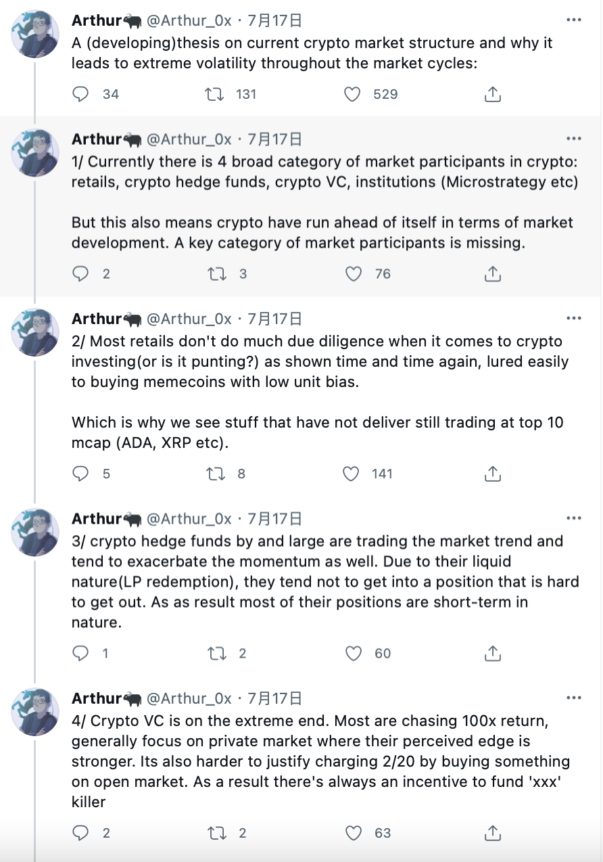Click the avatar on tweet 4/
The height and width of the screenshot is (862, 603).
point(34,711)
